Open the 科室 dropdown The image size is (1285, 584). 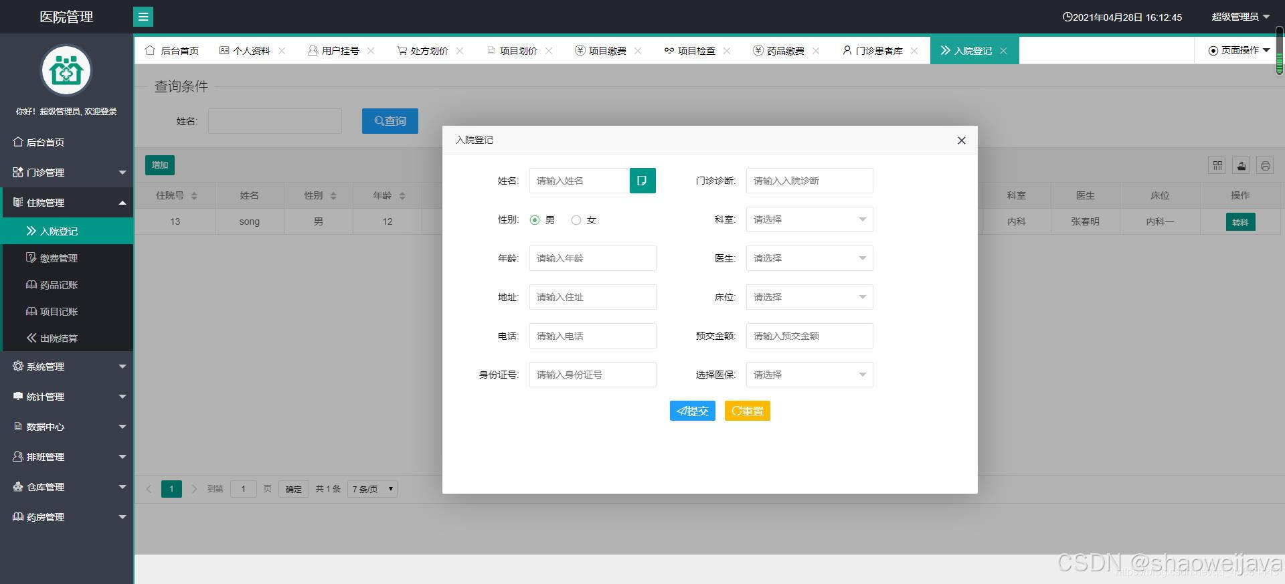(810, 219)
